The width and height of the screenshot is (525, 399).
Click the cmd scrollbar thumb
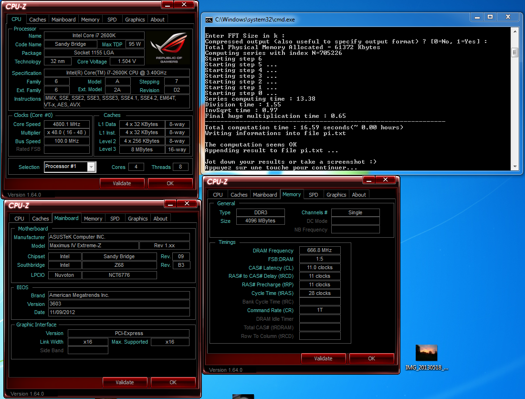click(514, 52)
